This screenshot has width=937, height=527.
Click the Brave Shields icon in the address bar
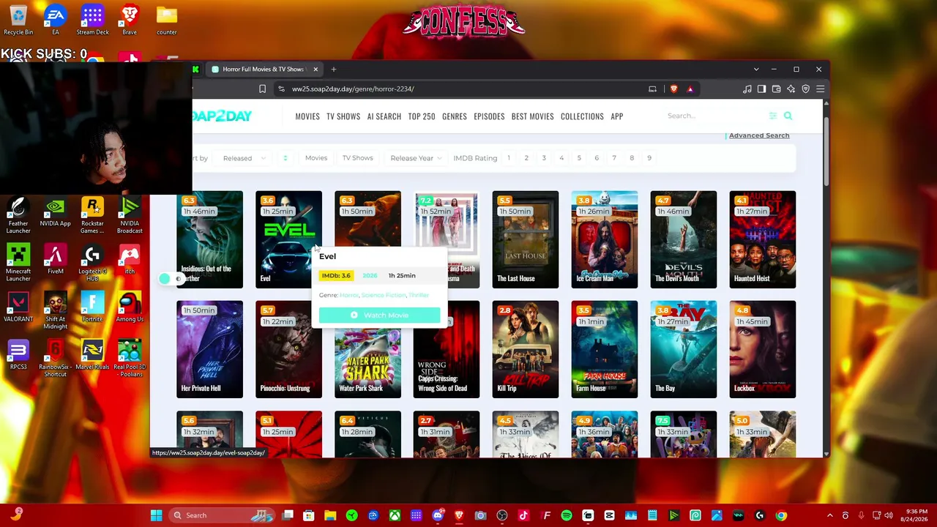coord(674,89)
